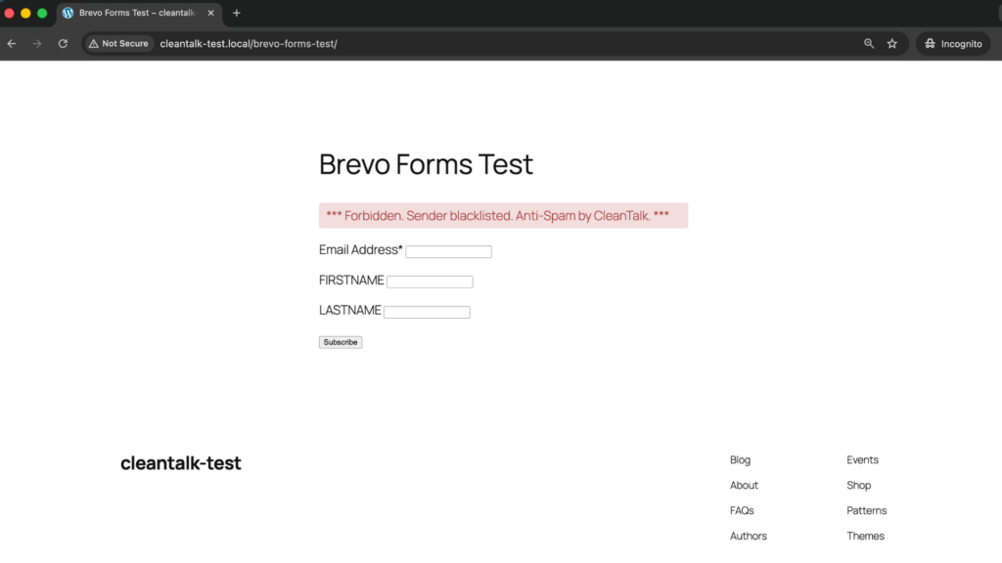Viewport: 1002px width, 563px height.
Task: Click into the FIRSTNAME field
Action: coord(430,281)
